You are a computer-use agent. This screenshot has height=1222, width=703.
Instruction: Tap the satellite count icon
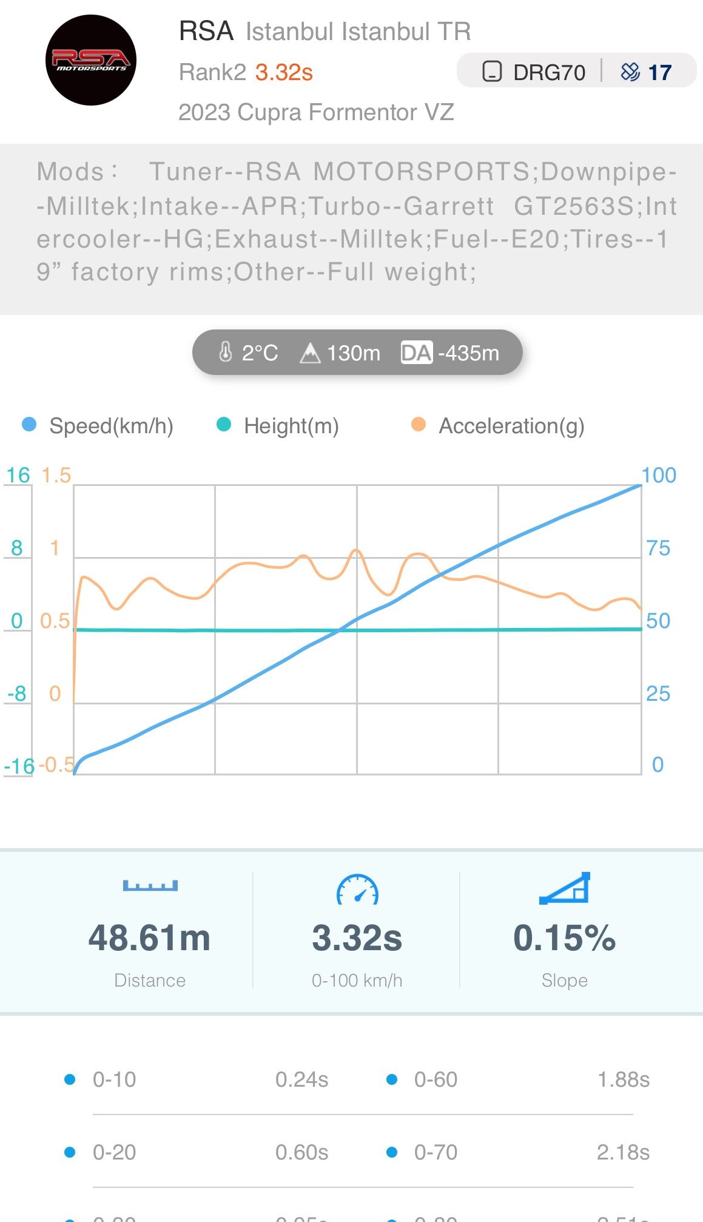tap(630, 72)
